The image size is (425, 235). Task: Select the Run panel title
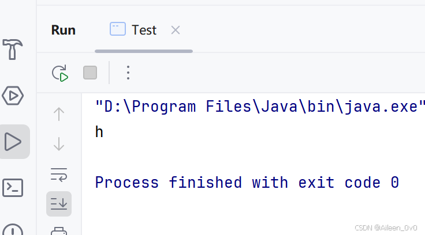(x=64, y=30)
